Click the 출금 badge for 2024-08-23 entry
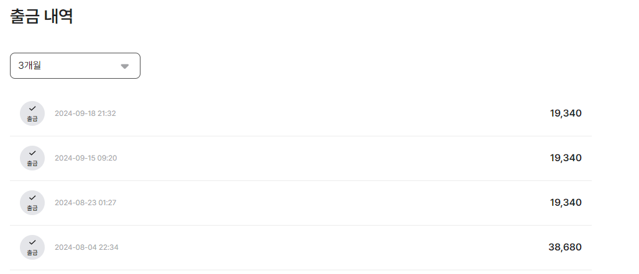 tap(32, 203)
